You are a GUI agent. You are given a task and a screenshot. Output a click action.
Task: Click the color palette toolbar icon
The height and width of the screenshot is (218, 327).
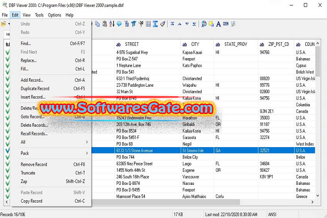point(204,24)
